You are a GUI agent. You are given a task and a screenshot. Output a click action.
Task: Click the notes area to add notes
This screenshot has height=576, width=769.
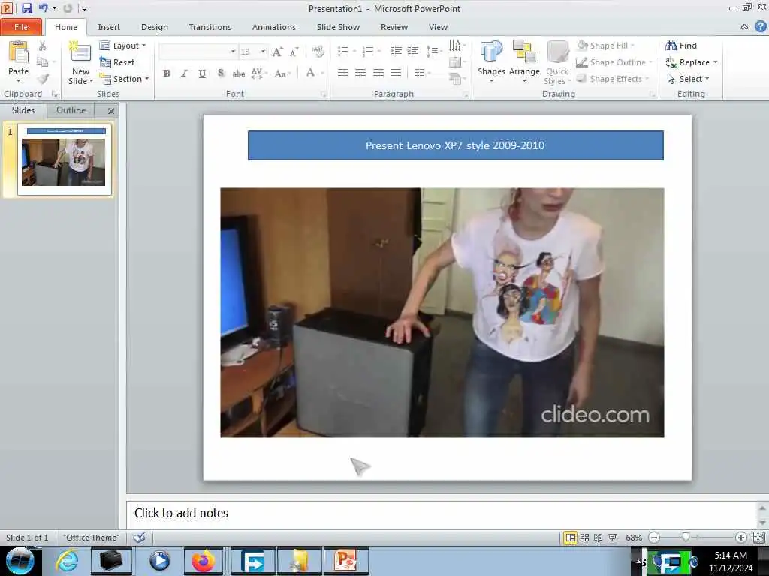point(443,513)
